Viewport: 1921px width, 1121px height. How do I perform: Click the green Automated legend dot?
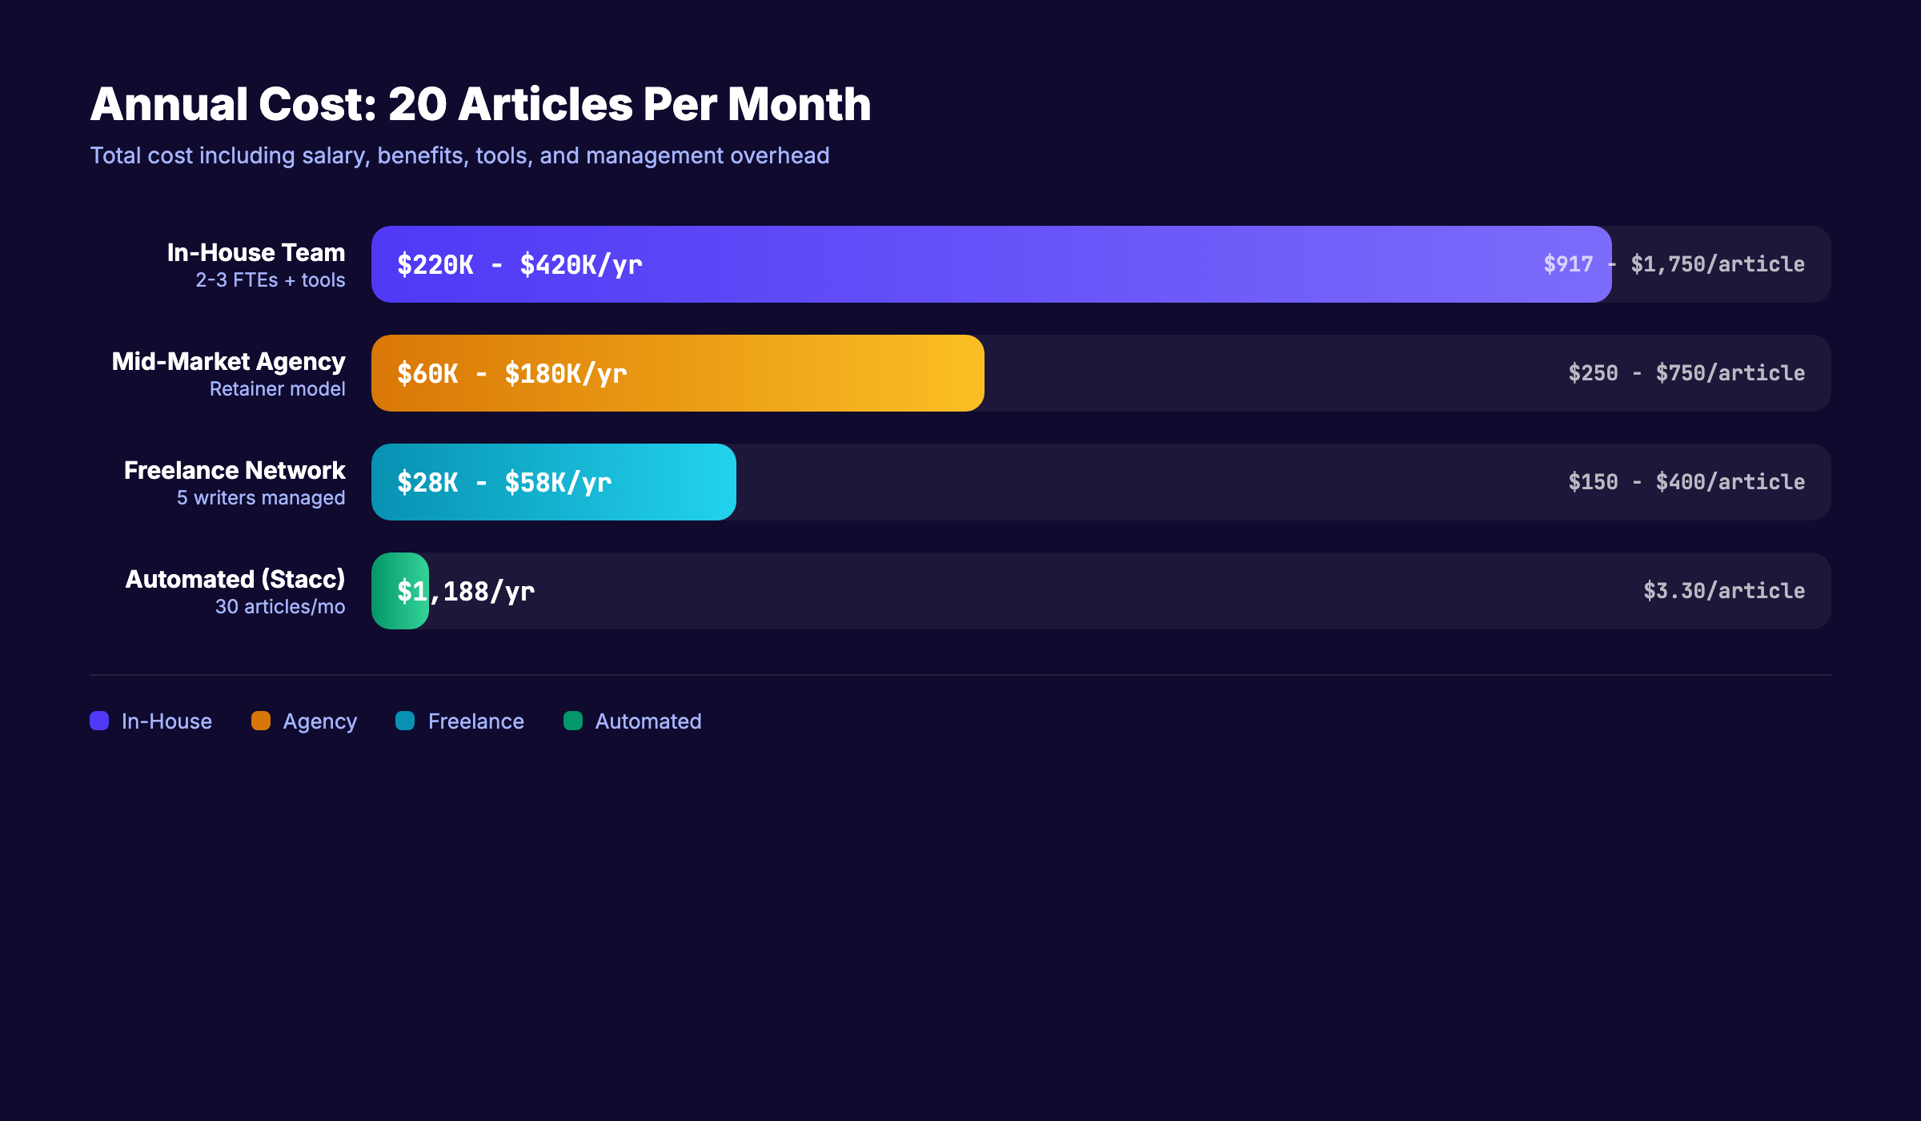[x=572, y=721]
